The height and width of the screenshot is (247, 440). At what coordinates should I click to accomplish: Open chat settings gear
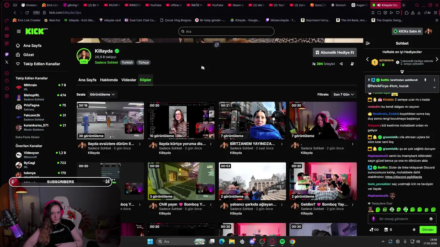(414, 230)
